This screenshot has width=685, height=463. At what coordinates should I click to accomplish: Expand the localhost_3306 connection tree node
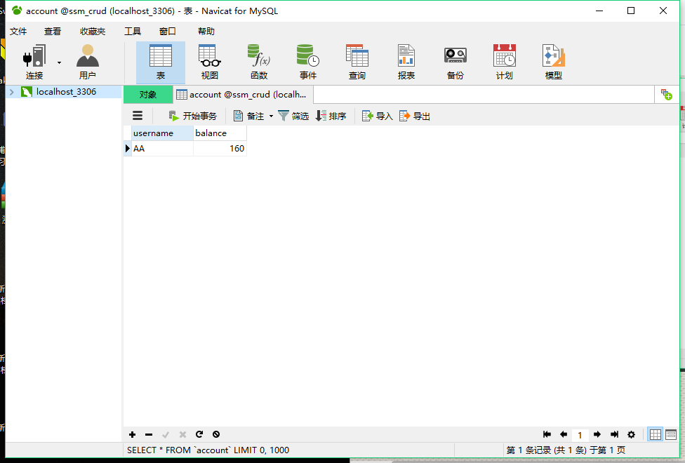(11, 92)
